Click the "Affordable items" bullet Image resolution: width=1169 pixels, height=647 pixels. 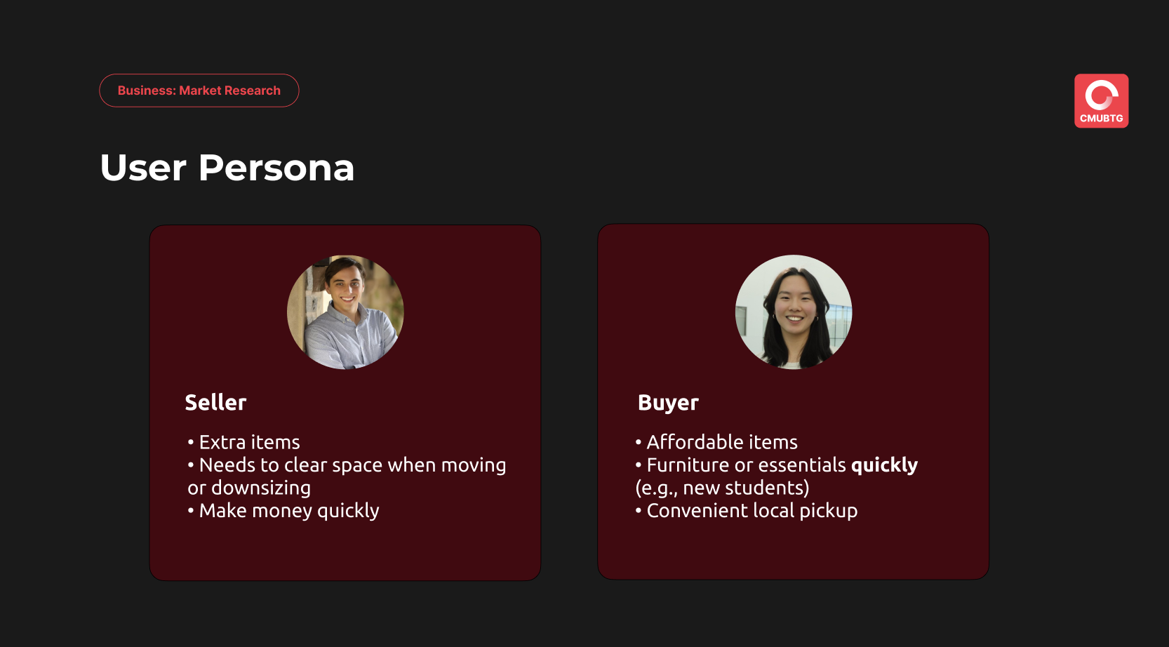(722, 442)
